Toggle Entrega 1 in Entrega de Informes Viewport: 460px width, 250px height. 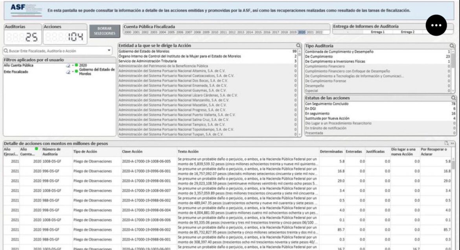click(377, 32)
